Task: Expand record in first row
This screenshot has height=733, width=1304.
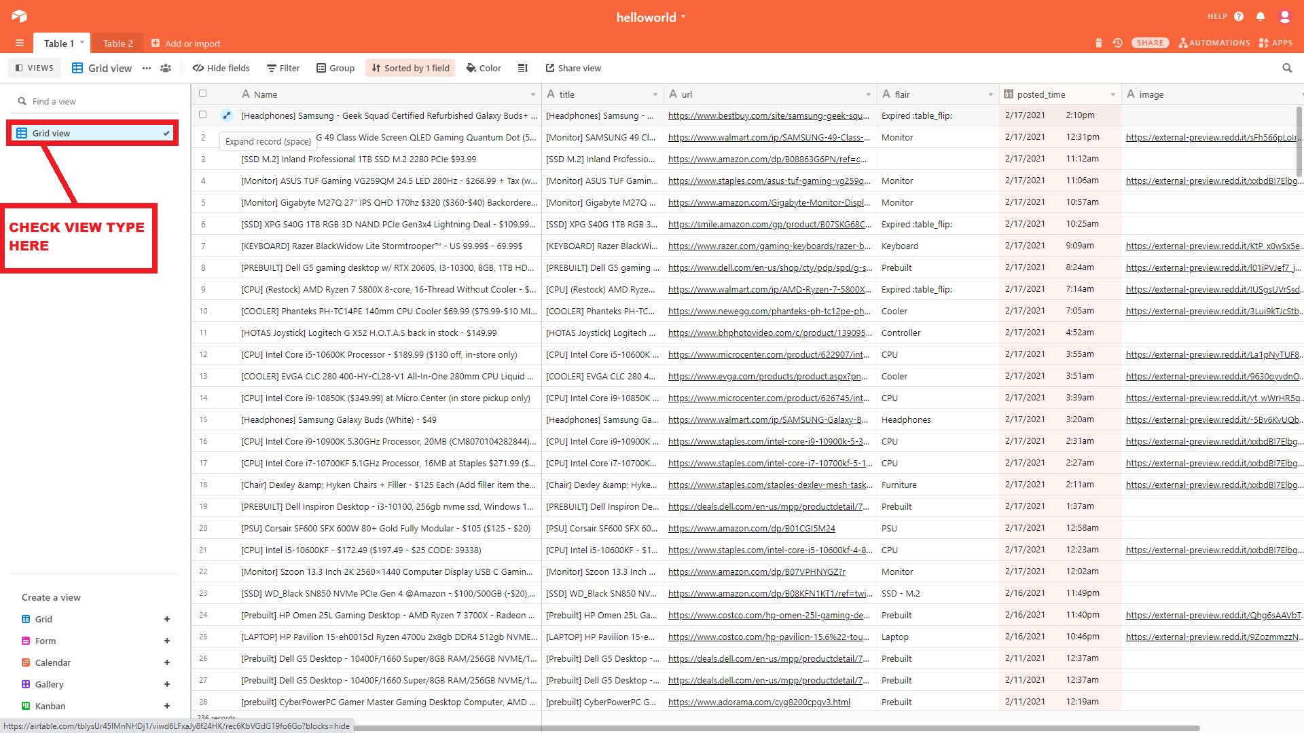Action: tap(227, 115)
